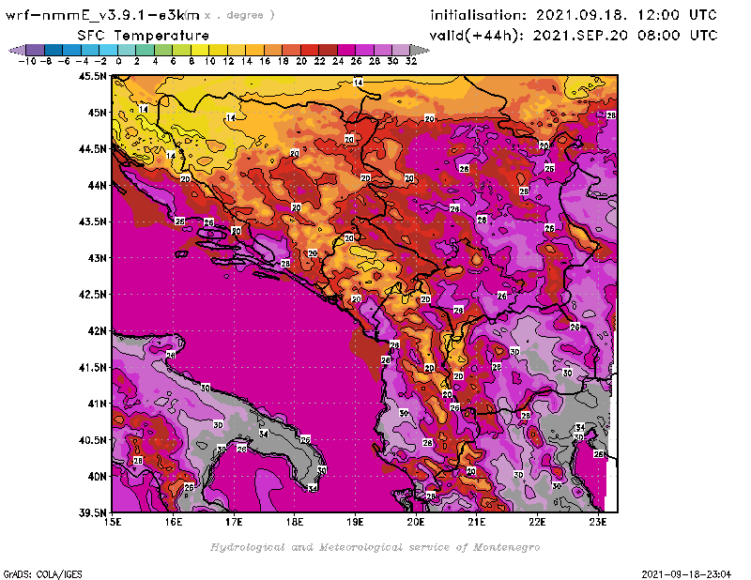Click the '-10' tick label on legend
The image size is (751, 580).
[x=27, y=61]
